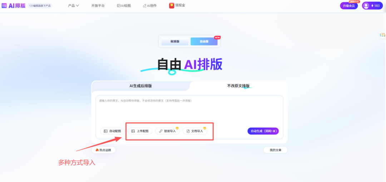Click the picture icon beside AI绘图
Viewport: 386px width, 182px height.
click(119, 6)
